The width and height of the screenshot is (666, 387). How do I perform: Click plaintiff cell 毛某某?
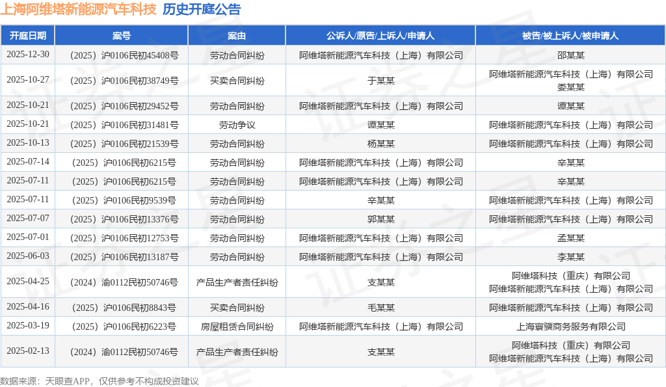point(381,308)
